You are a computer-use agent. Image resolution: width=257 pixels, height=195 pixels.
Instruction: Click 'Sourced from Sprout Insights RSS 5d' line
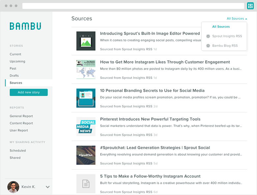(x=129, y=163)
